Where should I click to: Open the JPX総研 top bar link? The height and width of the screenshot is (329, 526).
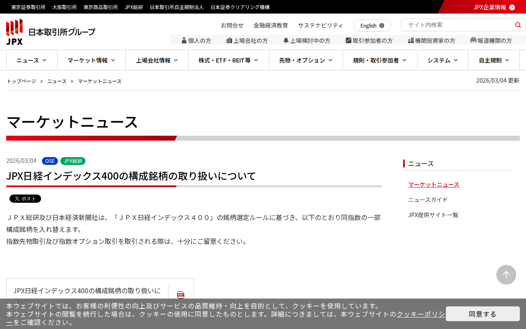pyautogui.click(x=134, y=7)
